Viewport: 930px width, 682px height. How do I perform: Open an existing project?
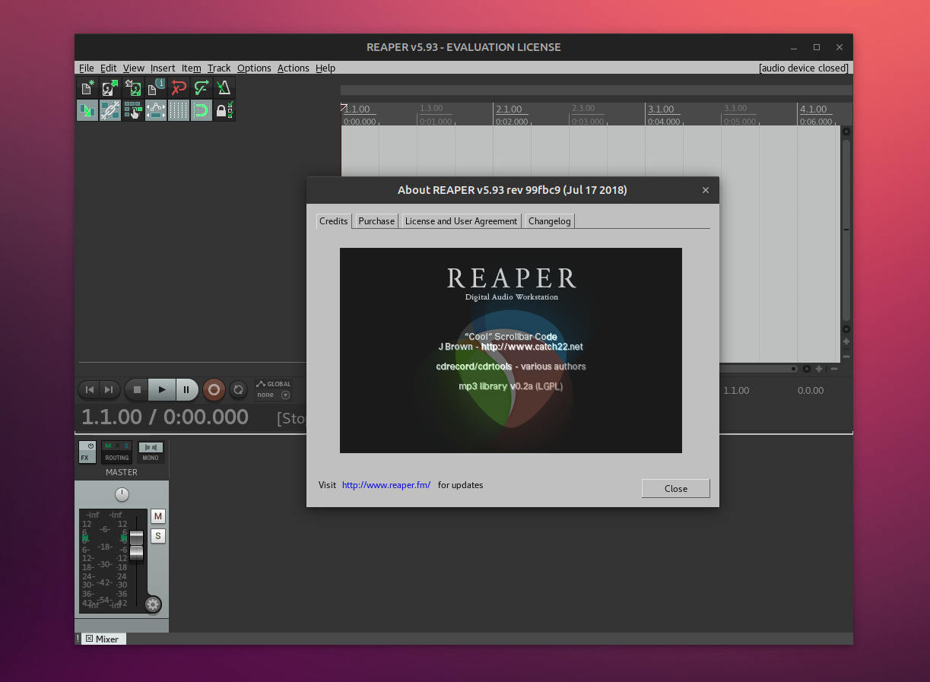tap(110, 87)
